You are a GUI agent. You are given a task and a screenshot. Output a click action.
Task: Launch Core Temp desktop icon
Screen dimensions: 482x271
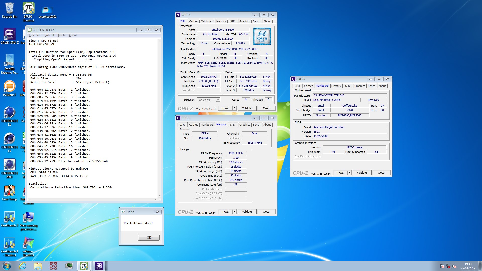[x=10, y=193]
